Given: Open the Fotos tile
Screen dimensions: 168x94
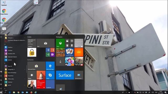Looking at the screenshot, I should (79, 43).
